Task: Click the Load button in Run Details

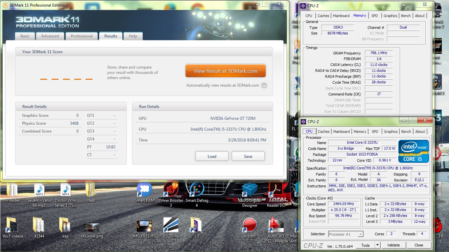Action: 212,156
